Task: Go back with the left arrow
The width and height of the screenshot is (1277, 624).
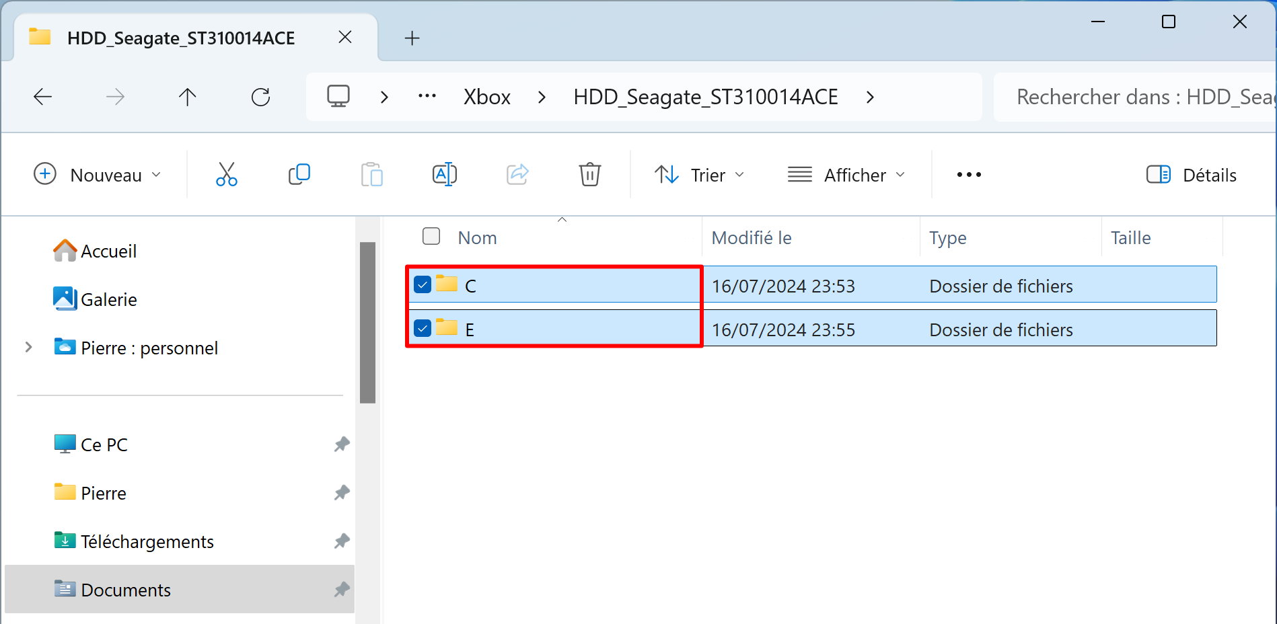Action: click(42, 97)
